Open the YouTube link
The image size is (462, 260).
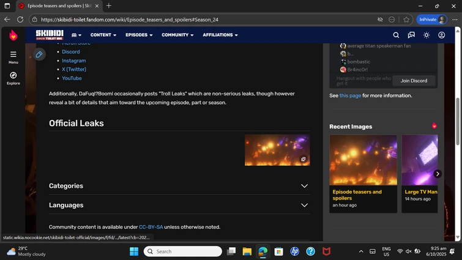(72, 78)
